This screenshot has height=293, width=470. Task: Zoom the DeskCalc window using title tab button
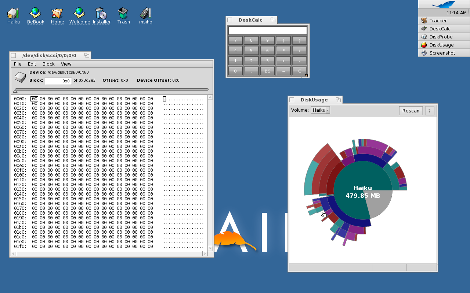273,20
